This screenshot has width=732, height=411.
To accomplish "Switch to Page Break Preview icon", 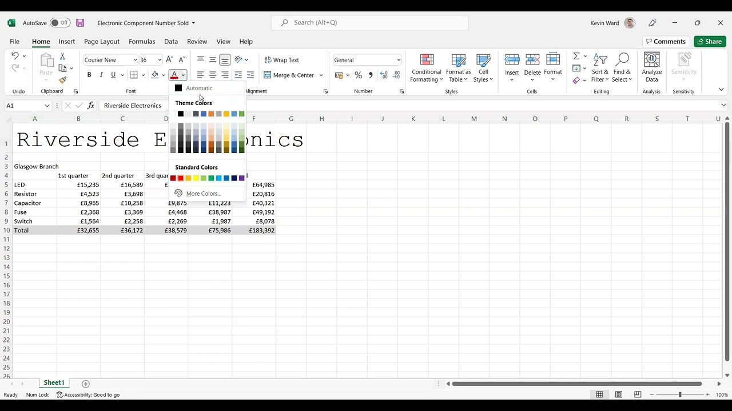I will [638, 394].
